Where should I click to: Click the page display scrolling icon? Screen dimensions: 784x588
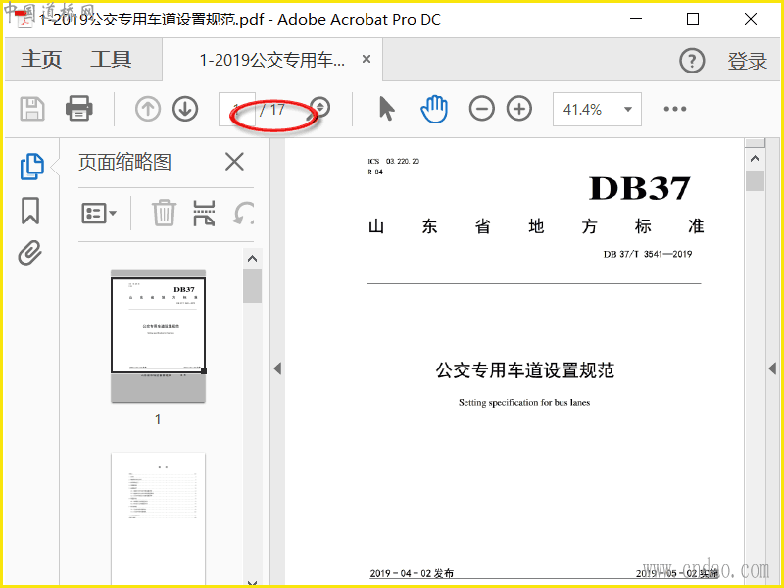[320, 107]
